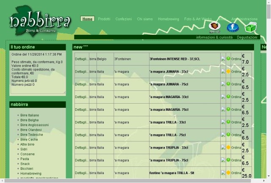This screenshot has width=271, height=183.
Task: Select Snack category
Action: pyautogui.click(x=25, y=164)
